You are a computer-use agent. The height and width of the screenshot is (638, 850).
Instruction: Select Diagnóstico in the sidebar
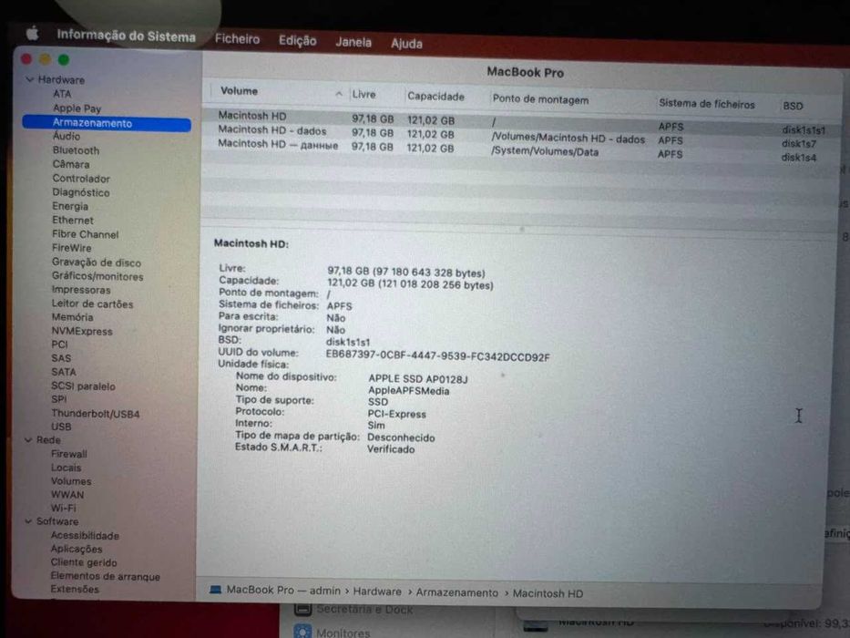[x=81, y=192]
